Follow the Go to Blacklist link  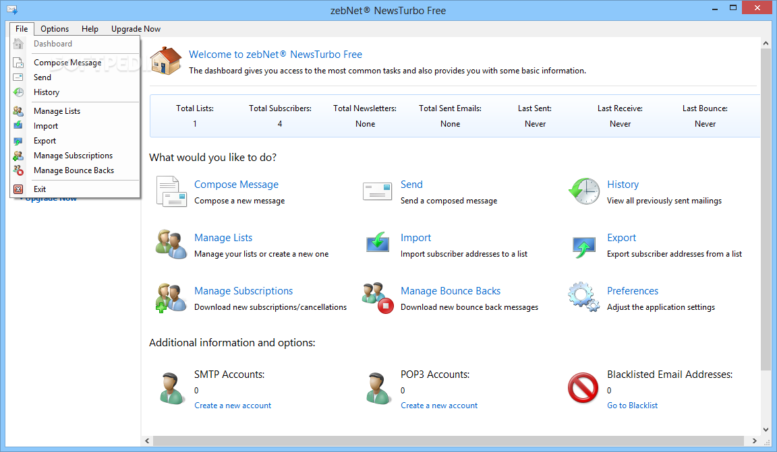[x=632, y=406]
